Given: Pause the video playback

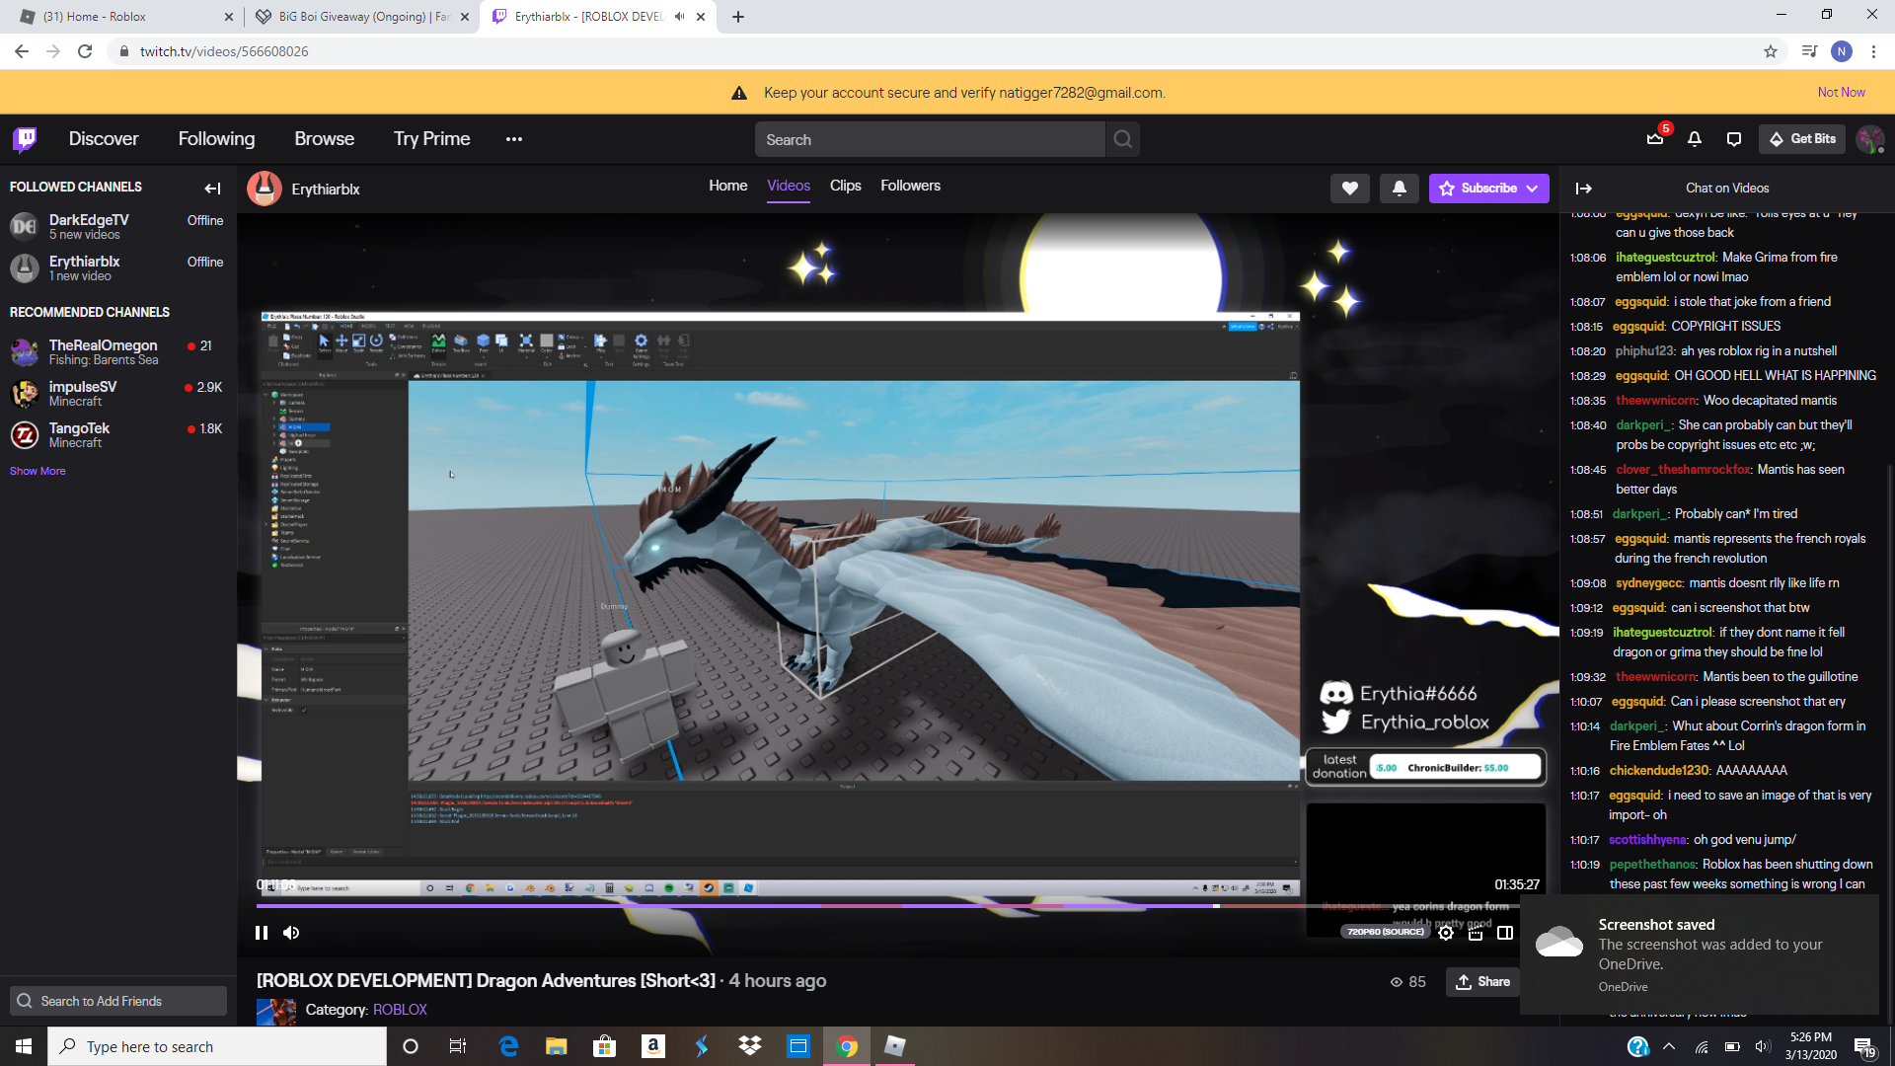Looking at the screenshot, I should [x=262, y=933].
